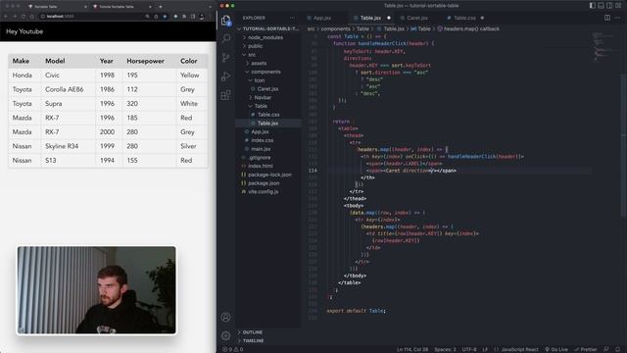Click unsaved dot on Table.css tab
Viewport: 627px width, 353px height.
[x=482, y=18]
